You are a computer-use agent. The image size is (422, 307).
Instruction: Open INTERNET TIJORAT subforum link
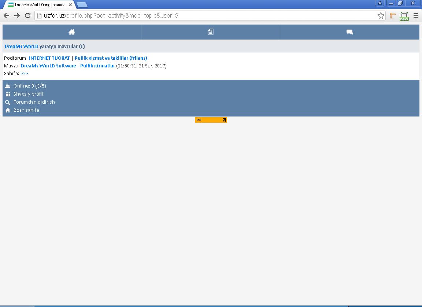(49, 58)
